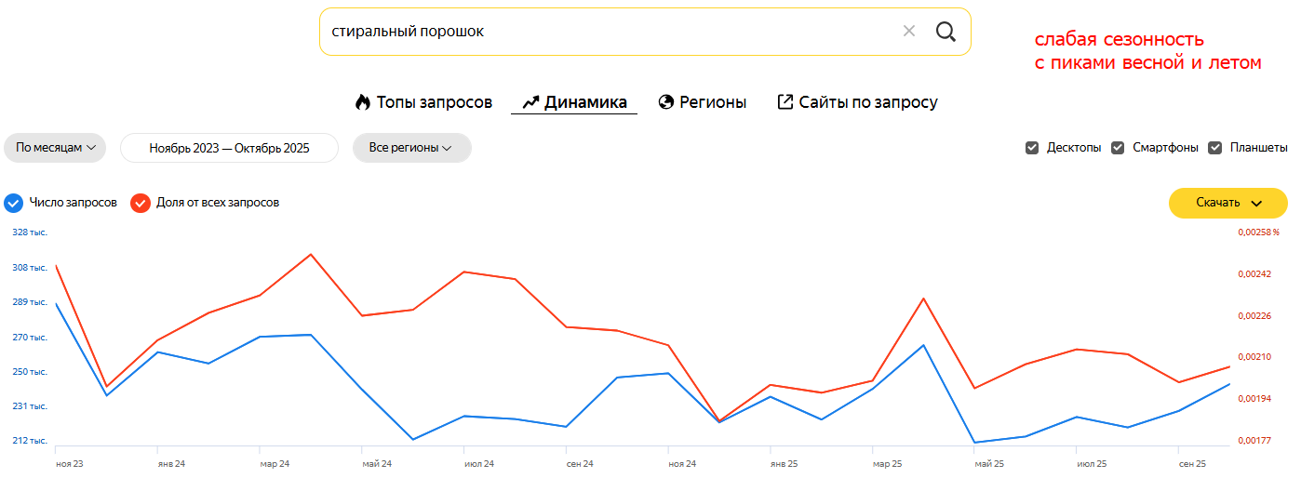Toggle the red Доля от всех запросов series
Image resolution: width=1301 pixels, height=478 pixels.
141,203
